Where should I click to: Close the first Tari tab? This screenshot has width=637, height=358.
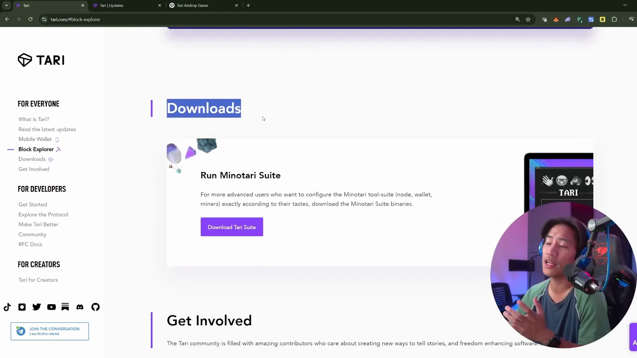tap(83, 5)
